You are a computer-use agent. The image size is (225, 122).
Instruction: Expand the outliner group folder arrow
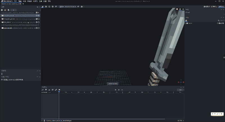click(x=186, y=23)
